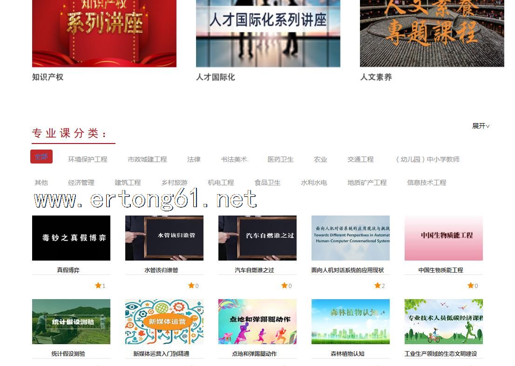Open the 人才国际化 title link
The image size is (515, 366).
215,77
